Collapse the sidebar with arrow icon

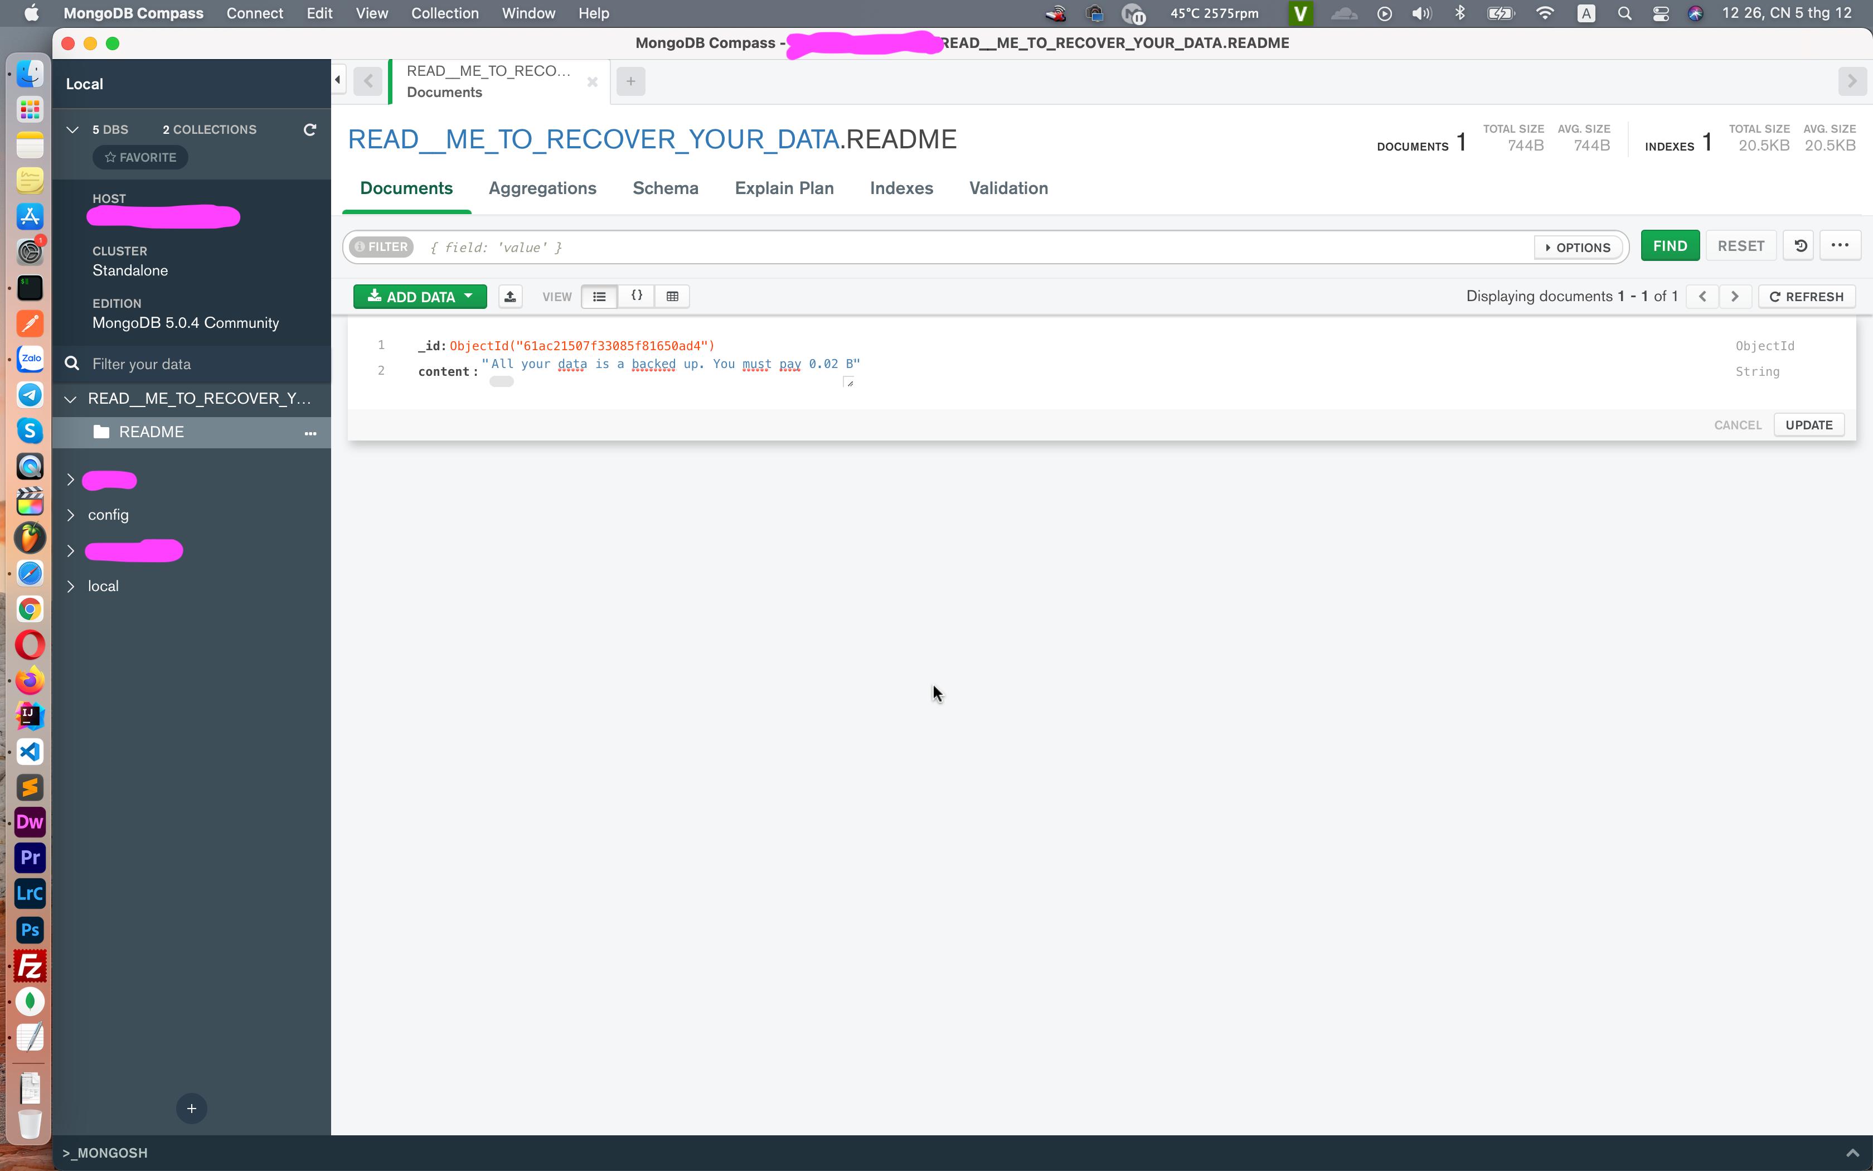[338, 80]
